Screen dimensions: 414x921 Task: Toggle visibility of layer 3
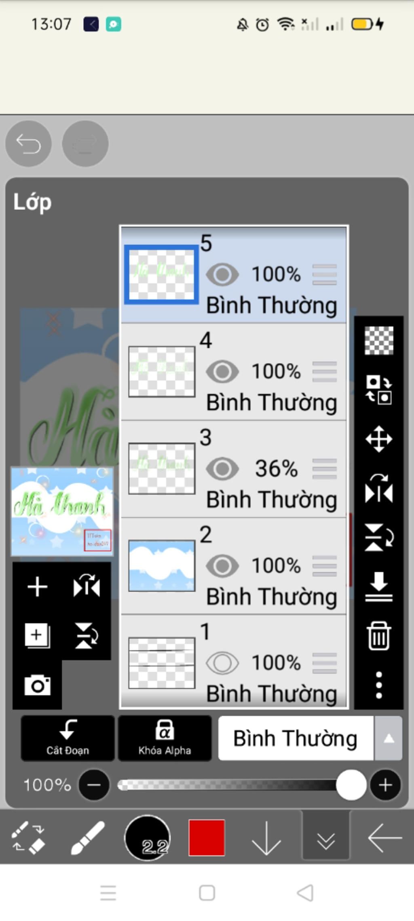[x=222, y=469]
